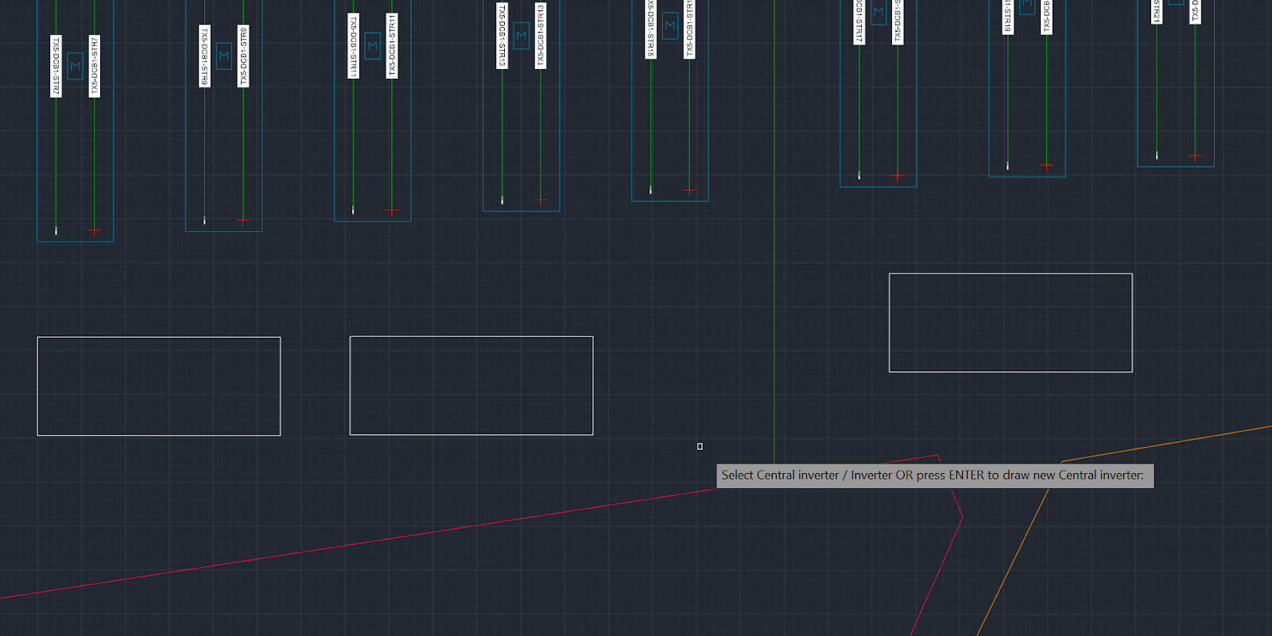Select the middle white rectangle's top edge
This screenshot has height=636, width=1272.
[x=471, y=336]
